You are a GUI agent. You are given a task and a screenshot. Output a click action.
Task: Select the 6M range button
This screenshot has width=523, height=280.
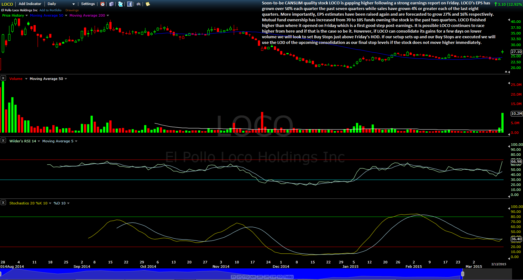[x=253, y=277]
